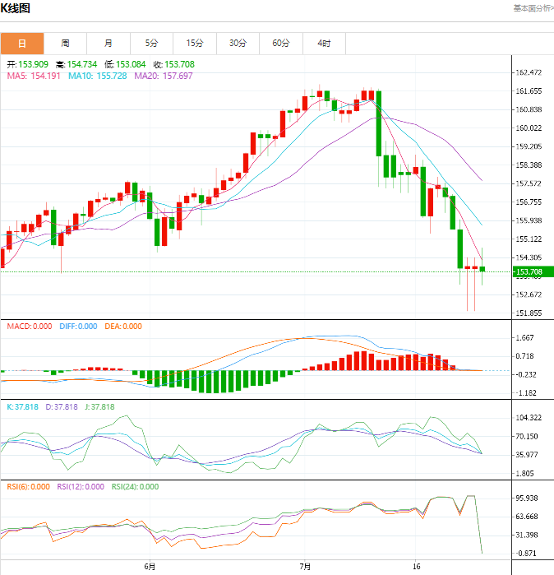Viewport: 554px width, 575px height.
Task: Click the K线图 panel title
Action: pos(16,8)
